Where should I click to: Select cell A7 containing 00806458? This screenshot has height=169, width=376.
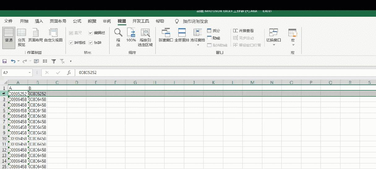pos(18,121)
